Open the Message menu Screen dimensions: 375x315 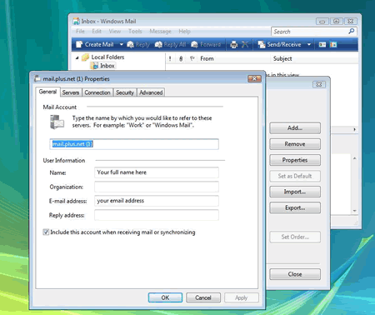160,31
